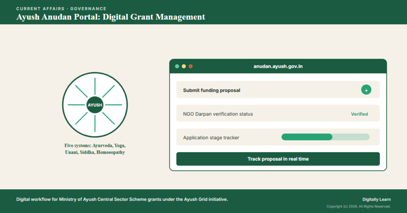This screenshot has height=213, width=407.
Task: Click the Five systems caption under emblem
Action: point(95,149)
